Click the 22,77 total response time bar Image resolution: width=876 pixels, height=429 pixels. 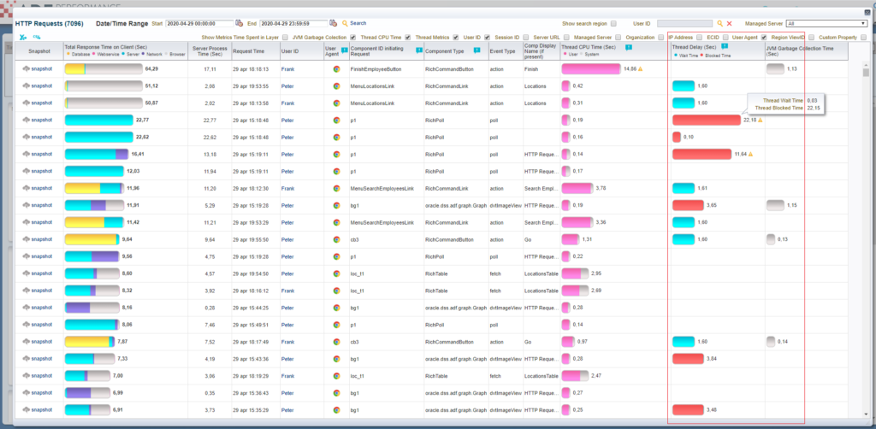pos(98,120)
